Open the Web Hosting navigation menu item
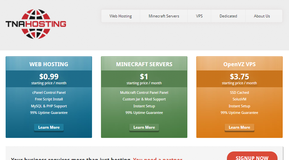Image resolution: width=289 pixels, height=160 pixels. pos(120,16)
